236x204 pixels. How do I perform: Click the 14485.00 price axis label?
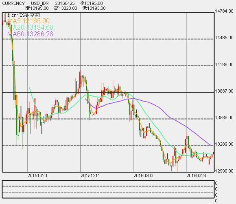(224, 38)
